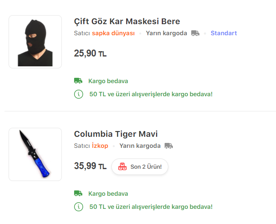The image size is (276, 224).
Task: Click the 25,90 TL price
Action: tap(90, 53)
